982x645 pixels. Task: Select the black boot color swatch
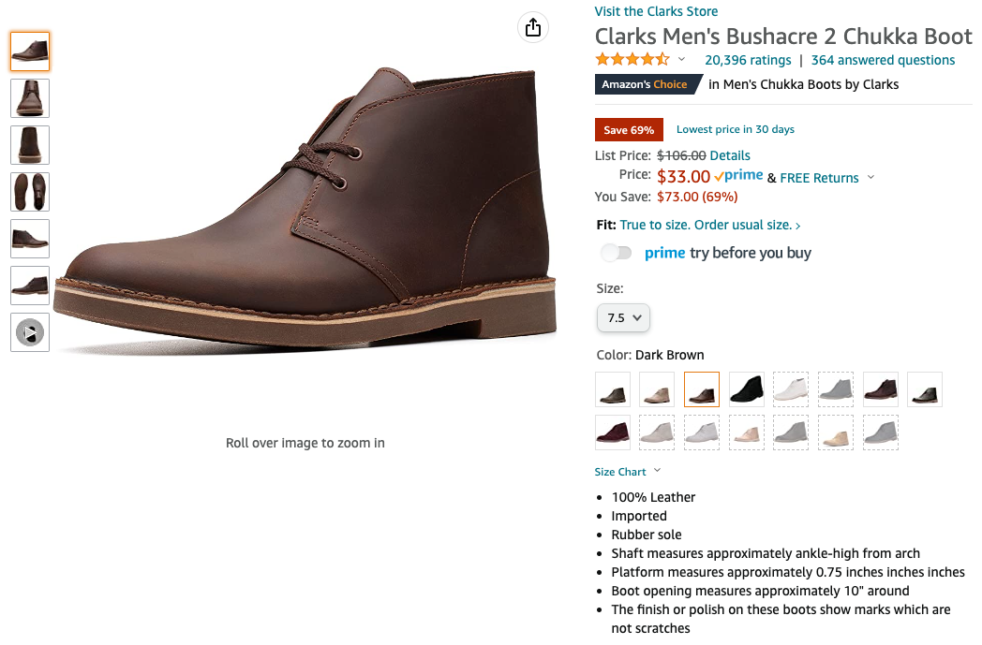747,389
